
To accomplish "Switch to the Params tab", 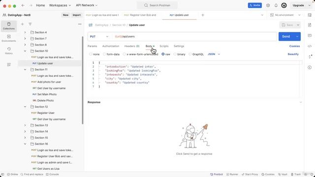I will (x=92, y=46).
